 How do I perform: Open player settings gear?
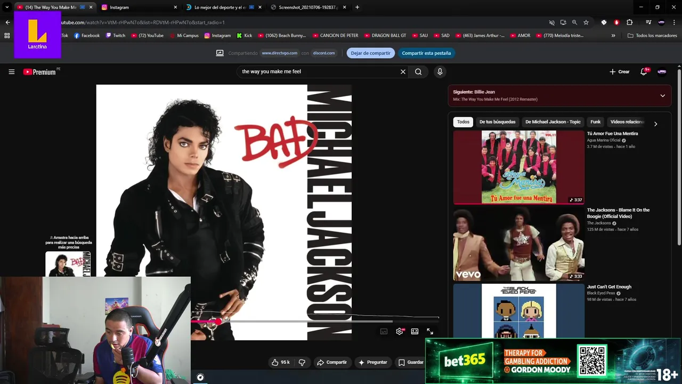click(x=399, y=331)
